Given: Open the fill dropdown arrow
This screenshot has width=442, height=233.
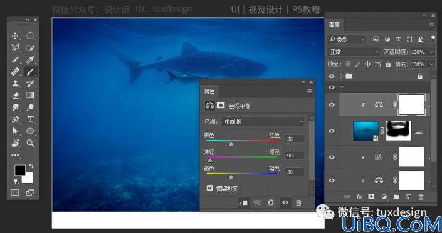Looking at the screenshot, I should coord(431,64).
